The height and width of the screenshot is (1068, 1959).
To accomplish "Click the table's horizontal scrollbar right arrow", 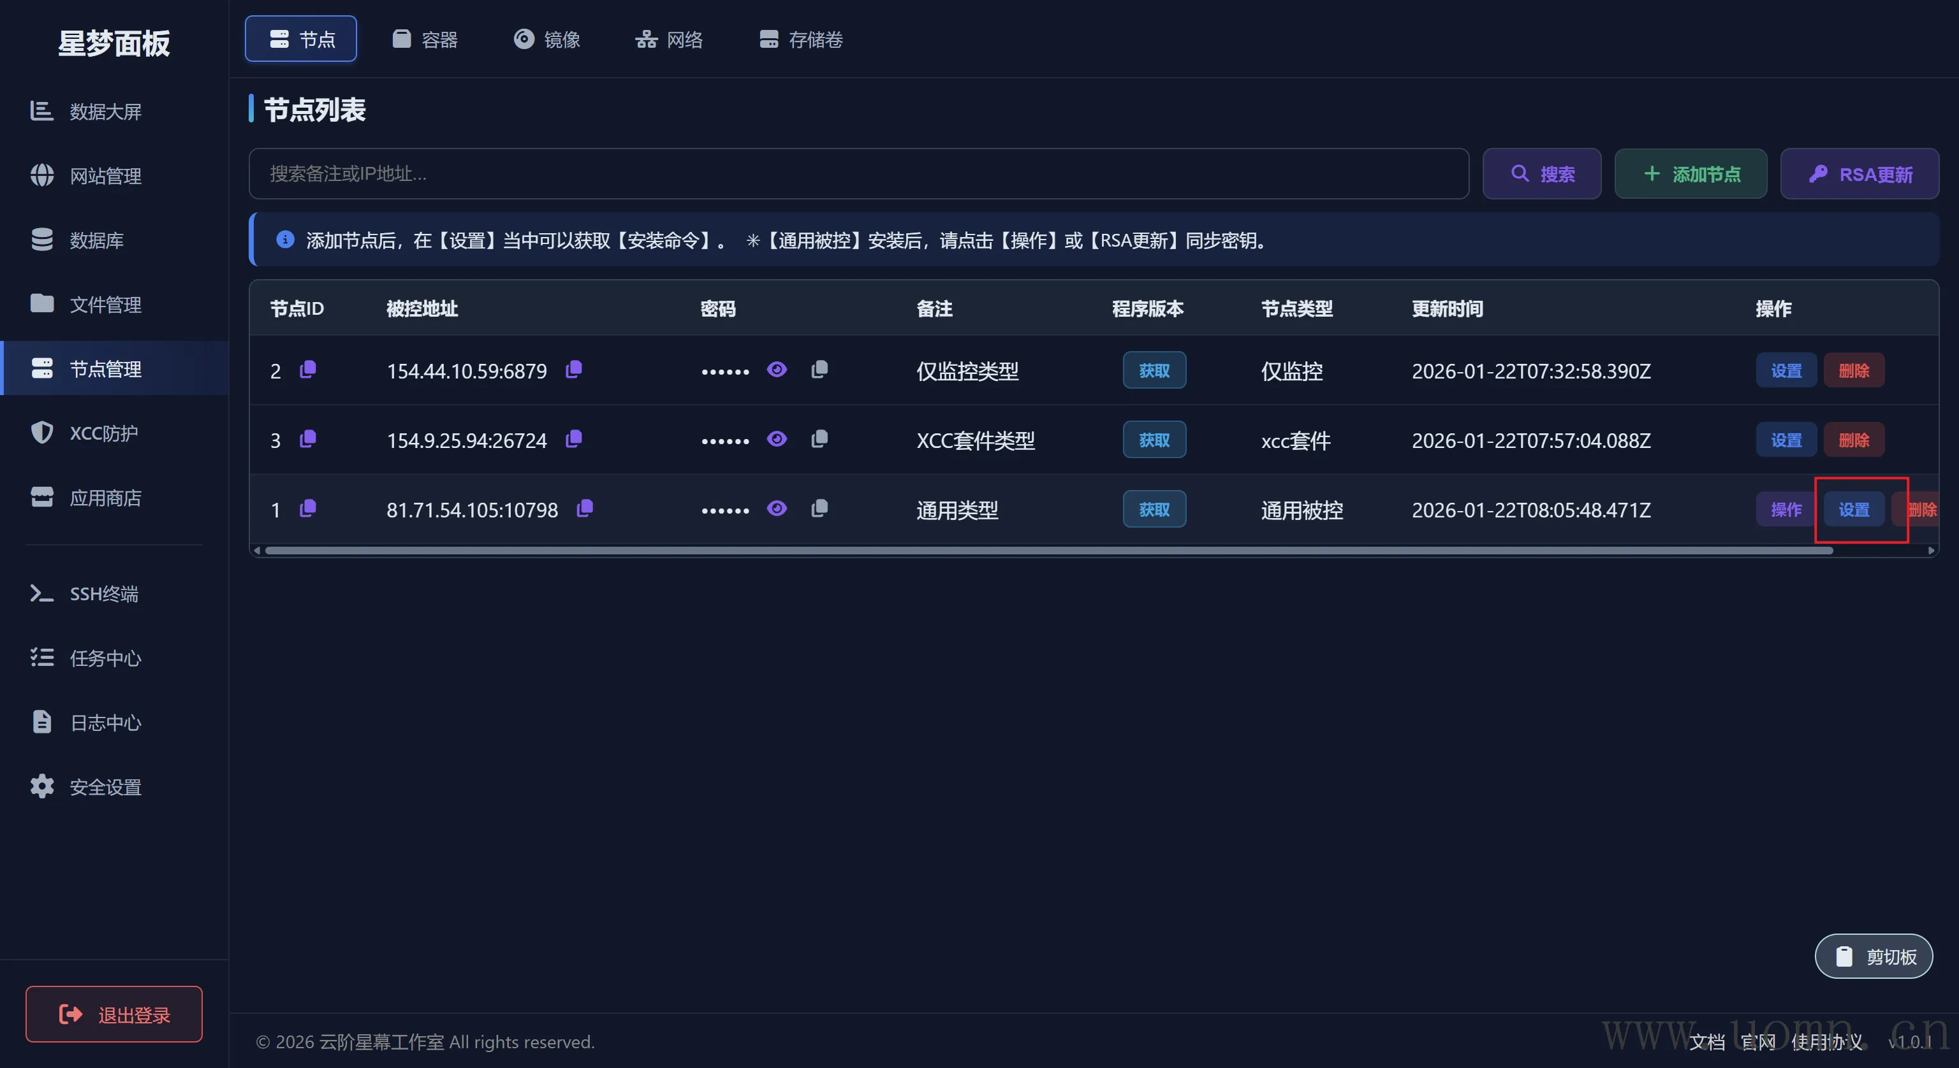I will coord(1931,551).
